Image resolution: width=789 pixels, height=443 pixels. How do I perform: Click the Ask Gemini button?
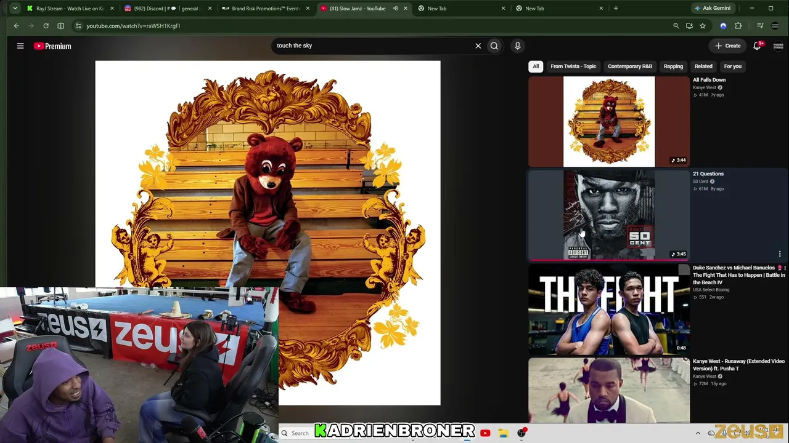713,9
